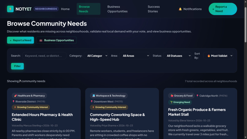Click 'Voiced by Elena Vance' text

coord(181,121)
